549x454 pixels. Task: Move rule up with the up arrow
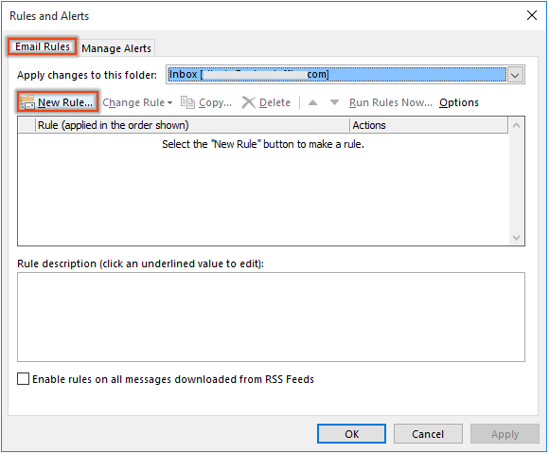point(312,102)
